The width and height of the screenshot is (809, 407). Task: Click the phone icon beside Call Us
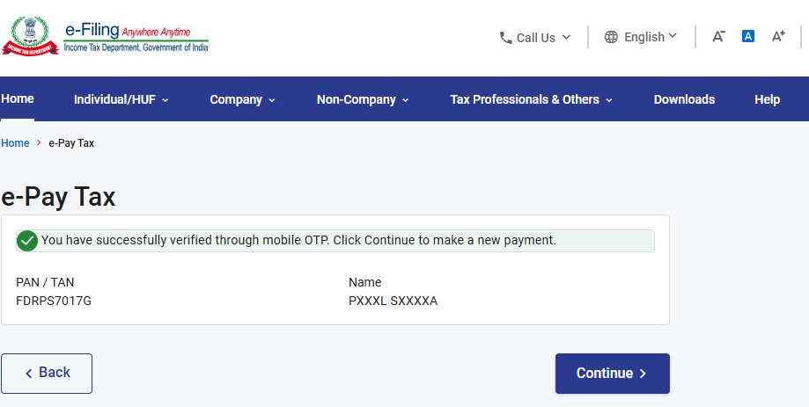[505, 38]
